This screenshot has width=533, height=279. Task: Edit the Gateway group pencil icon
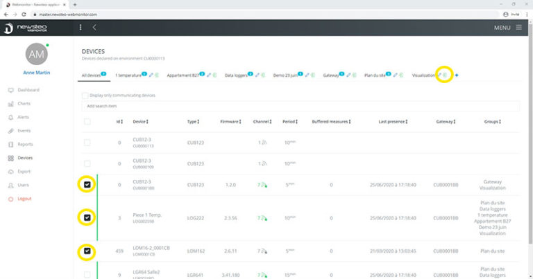(348, 75)
